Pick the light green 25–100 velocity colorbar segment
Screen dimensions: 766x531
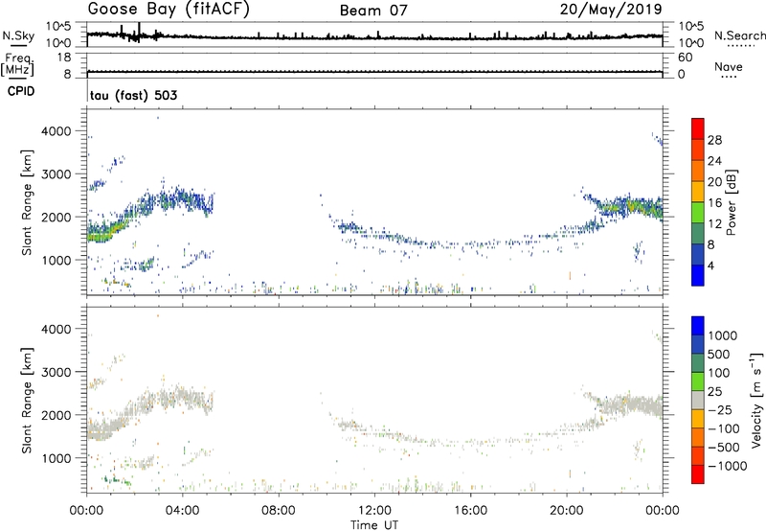tap(698, 381)
